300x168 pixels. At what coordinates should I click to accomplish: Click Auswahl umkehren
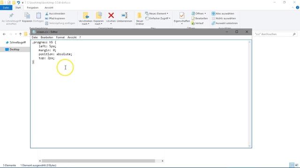(225, 23)
